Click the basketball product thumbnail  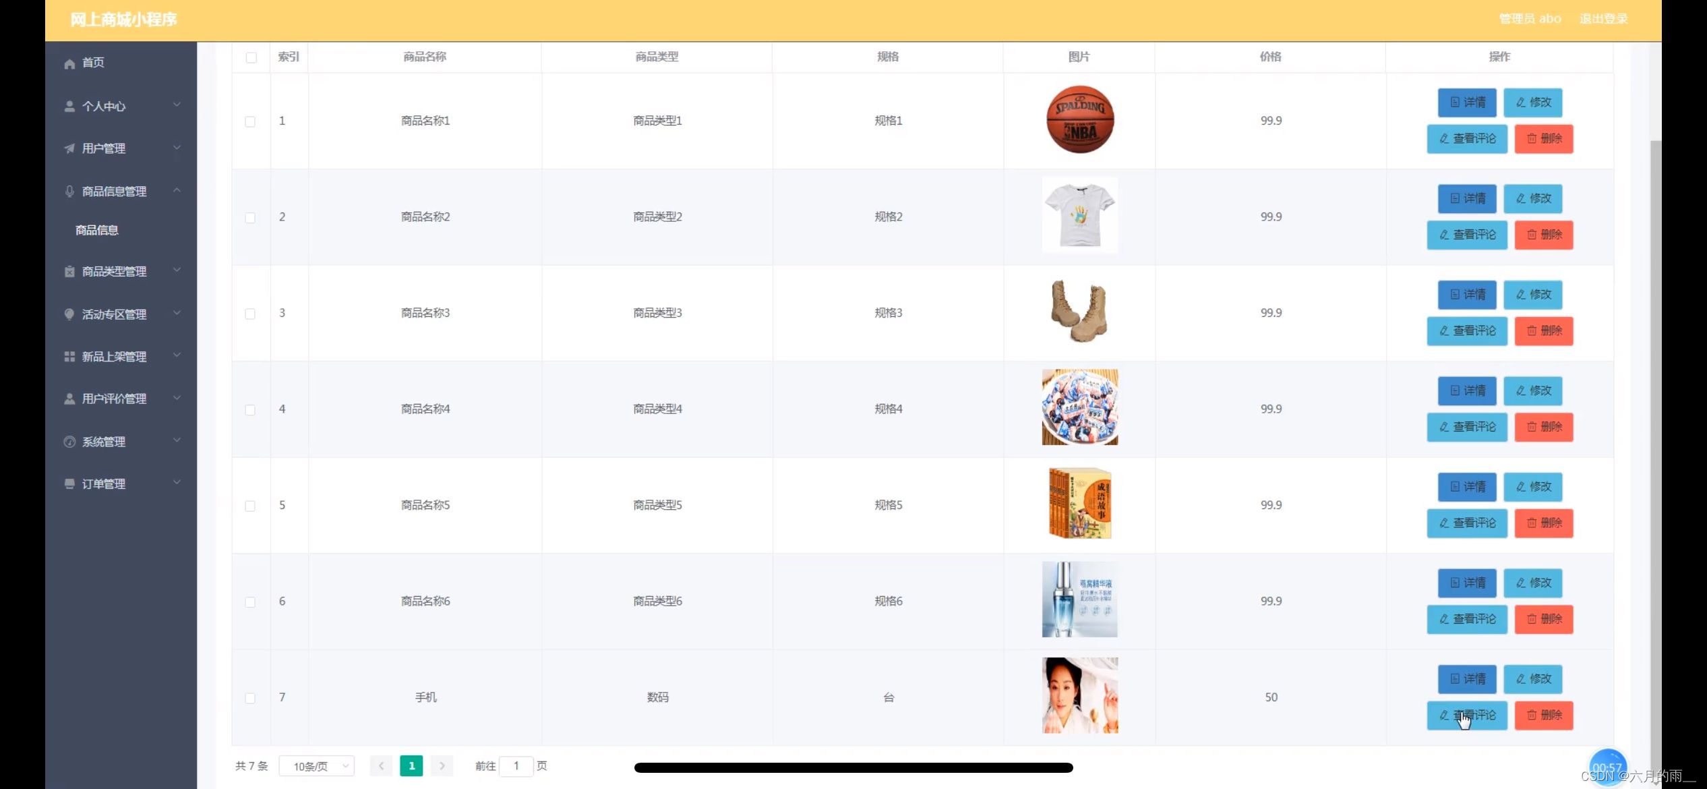pos(1079,120)
